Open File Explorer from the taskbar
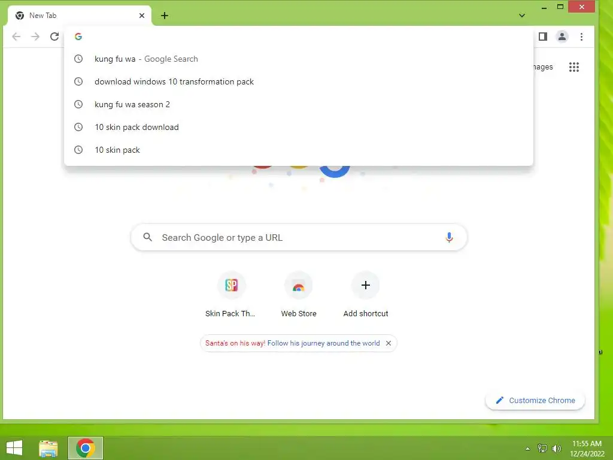Viewport: 613px width, 460px height. [48, 448]
